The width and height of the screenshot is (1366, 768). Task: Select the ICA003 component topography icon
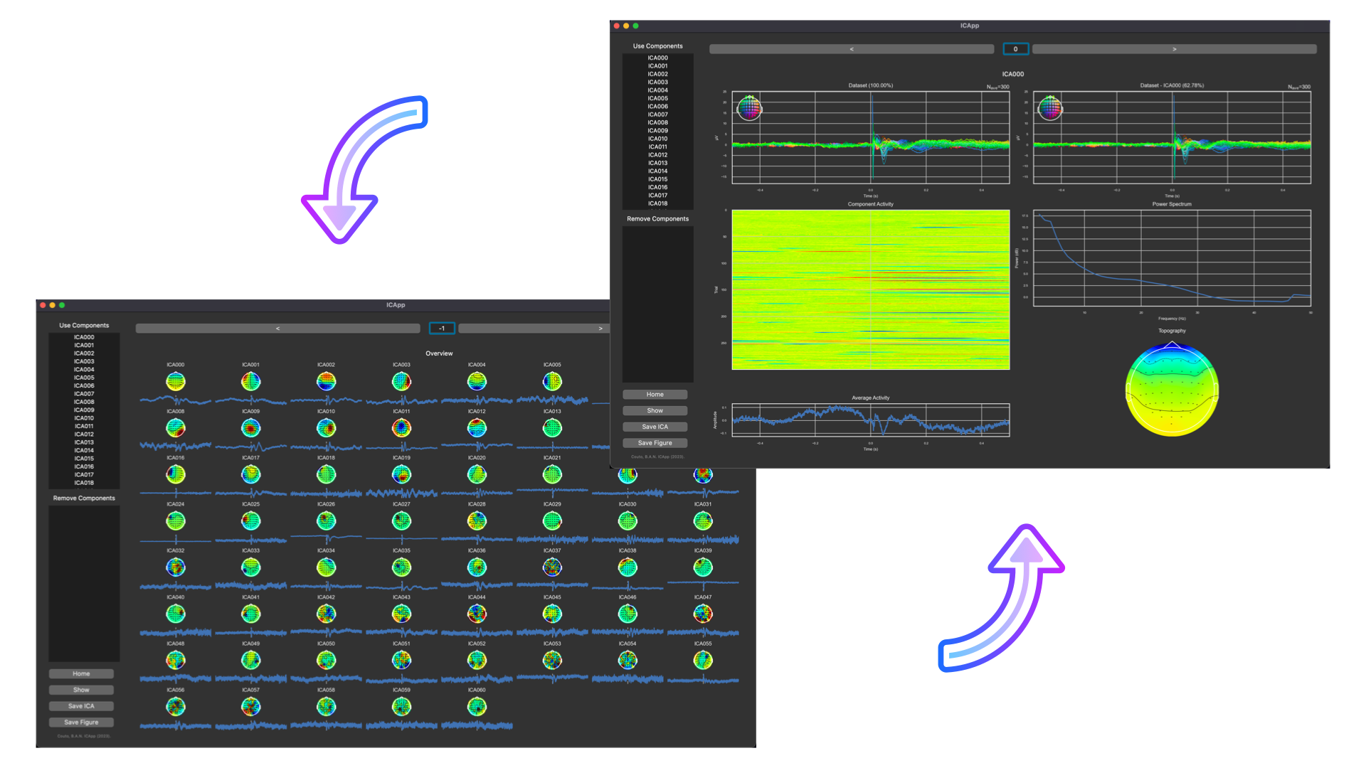pyautogui.click(x=401, y=382)
